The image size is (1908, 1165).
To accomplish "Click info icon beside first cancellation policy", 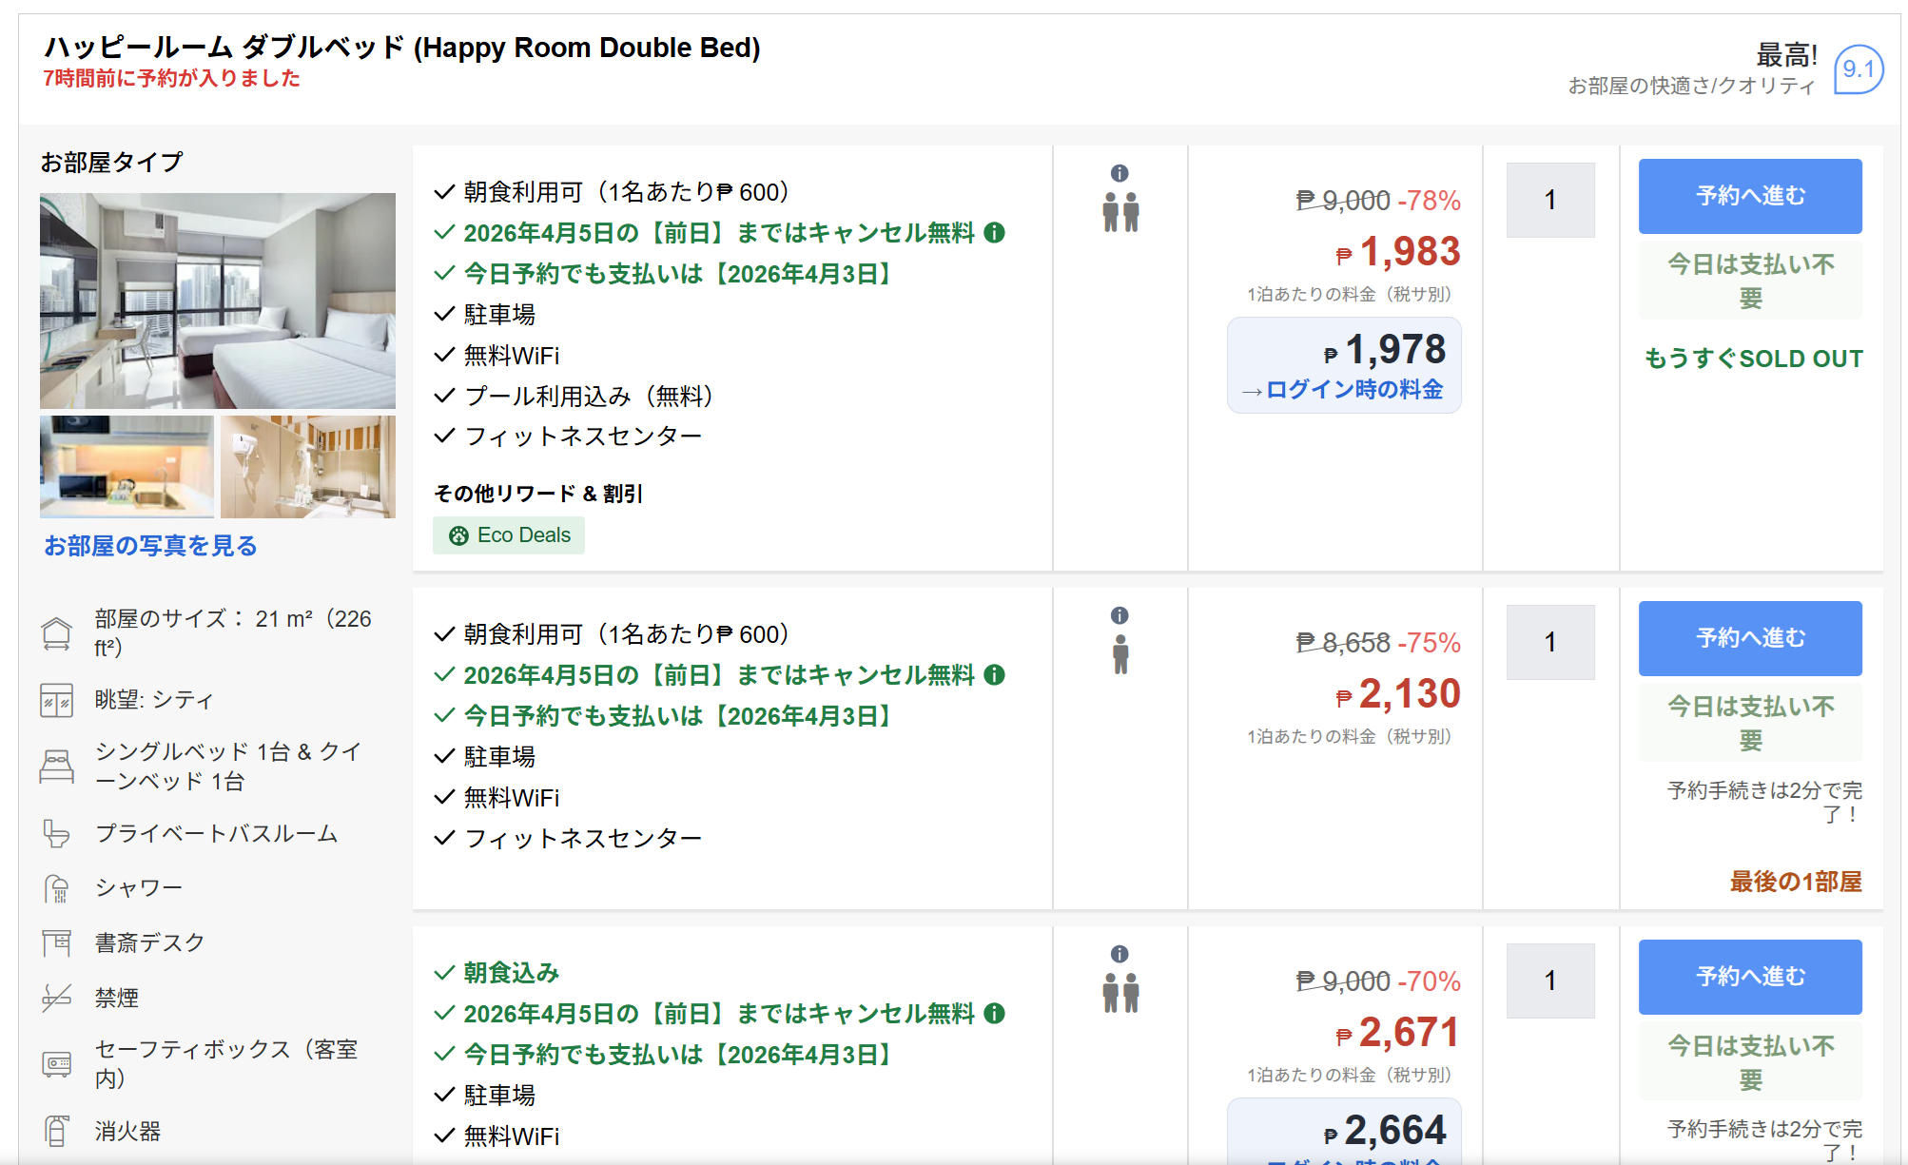I will click(x=995, y=233).
